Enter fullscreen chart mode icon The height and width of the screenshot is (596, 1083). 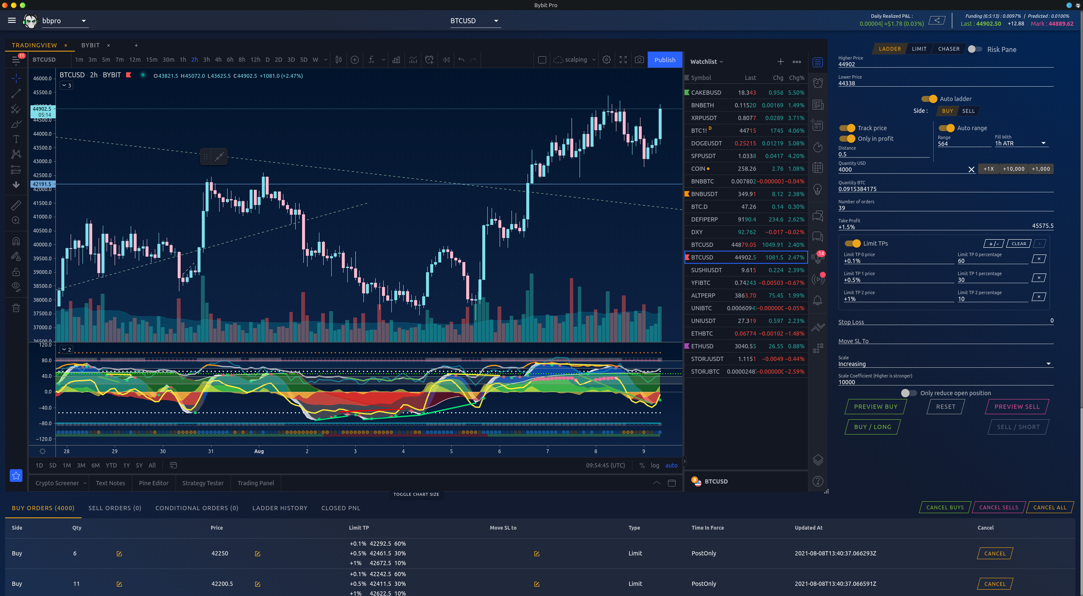[x=623, y=60]
